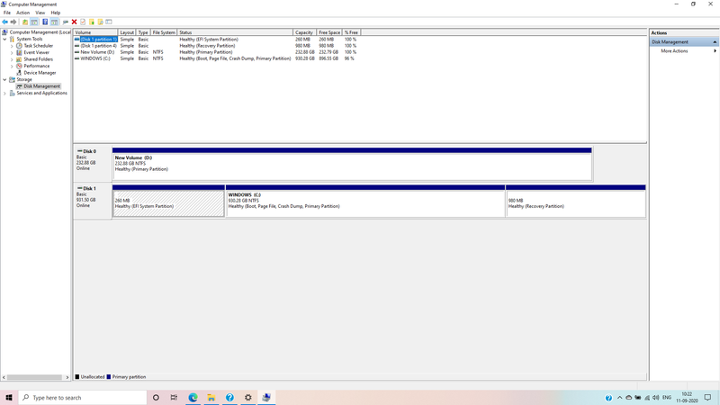The image size is (720, 405).
Task: Open the View menu
Action: tap(40, 13)
